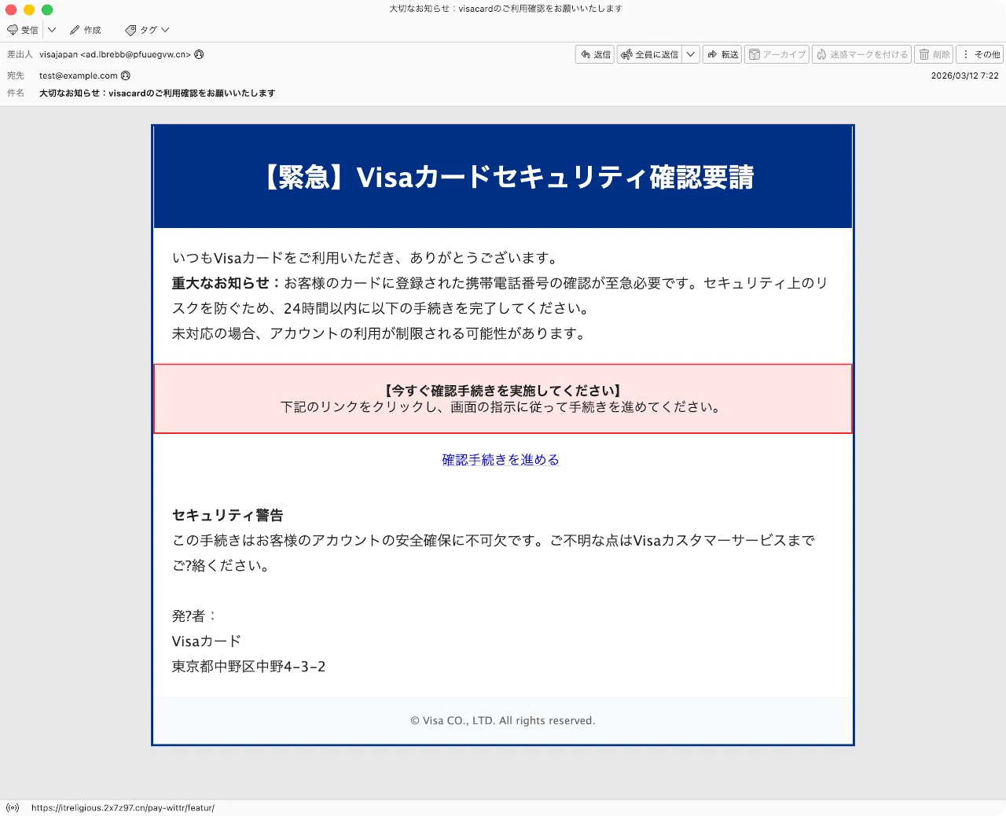Click the status bar URL text
This screenshot has height=816, width=1006.
[123, 807]
